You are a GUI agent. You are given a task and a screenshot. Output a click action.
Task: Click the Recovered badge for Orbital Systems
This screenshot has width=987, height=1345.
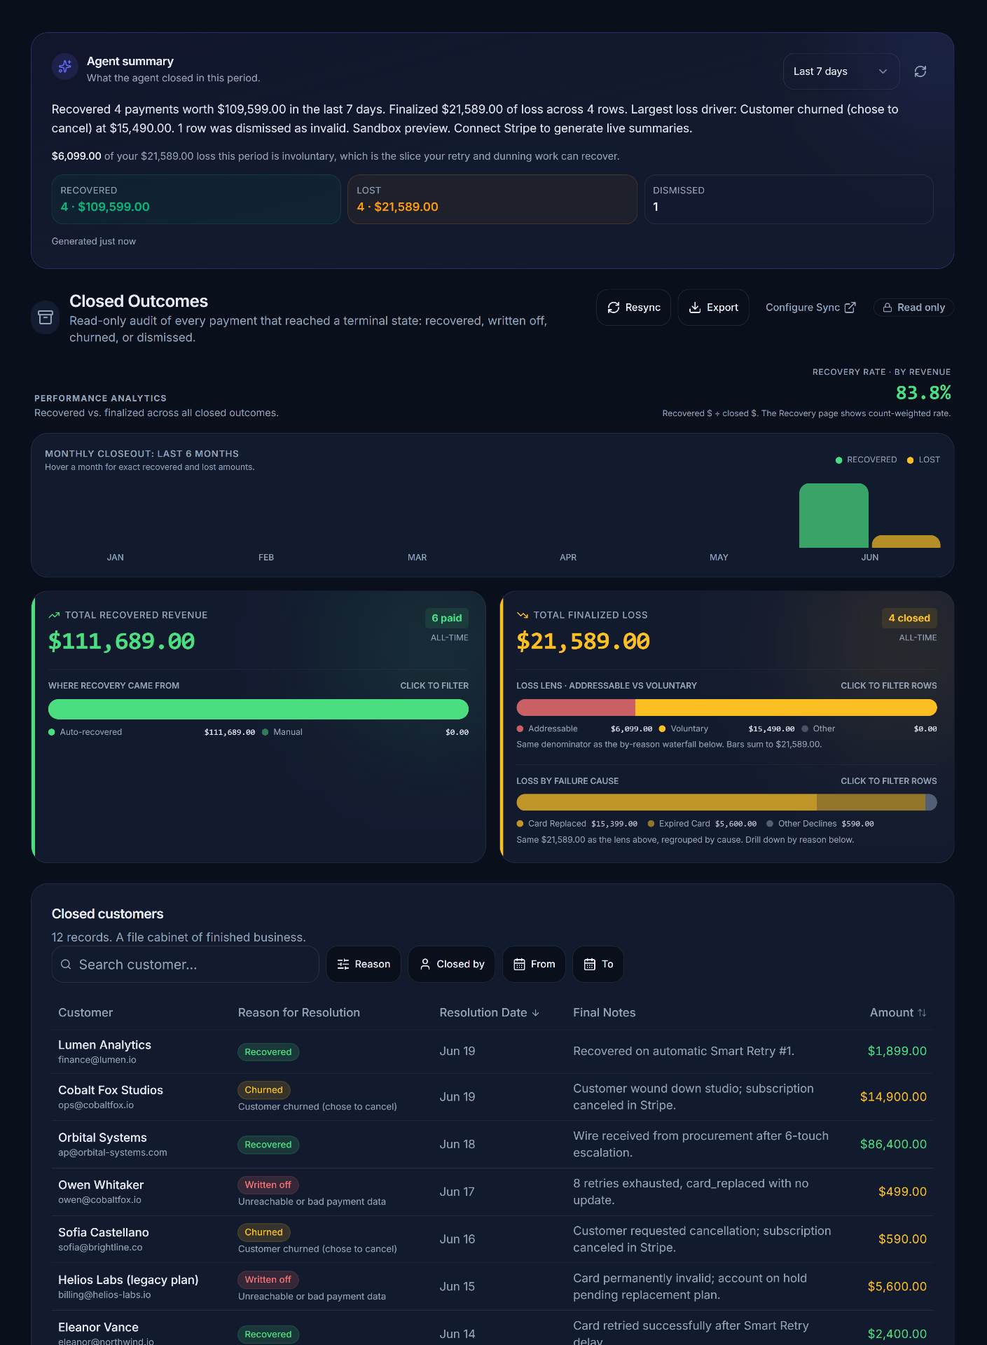[268, 1145]
